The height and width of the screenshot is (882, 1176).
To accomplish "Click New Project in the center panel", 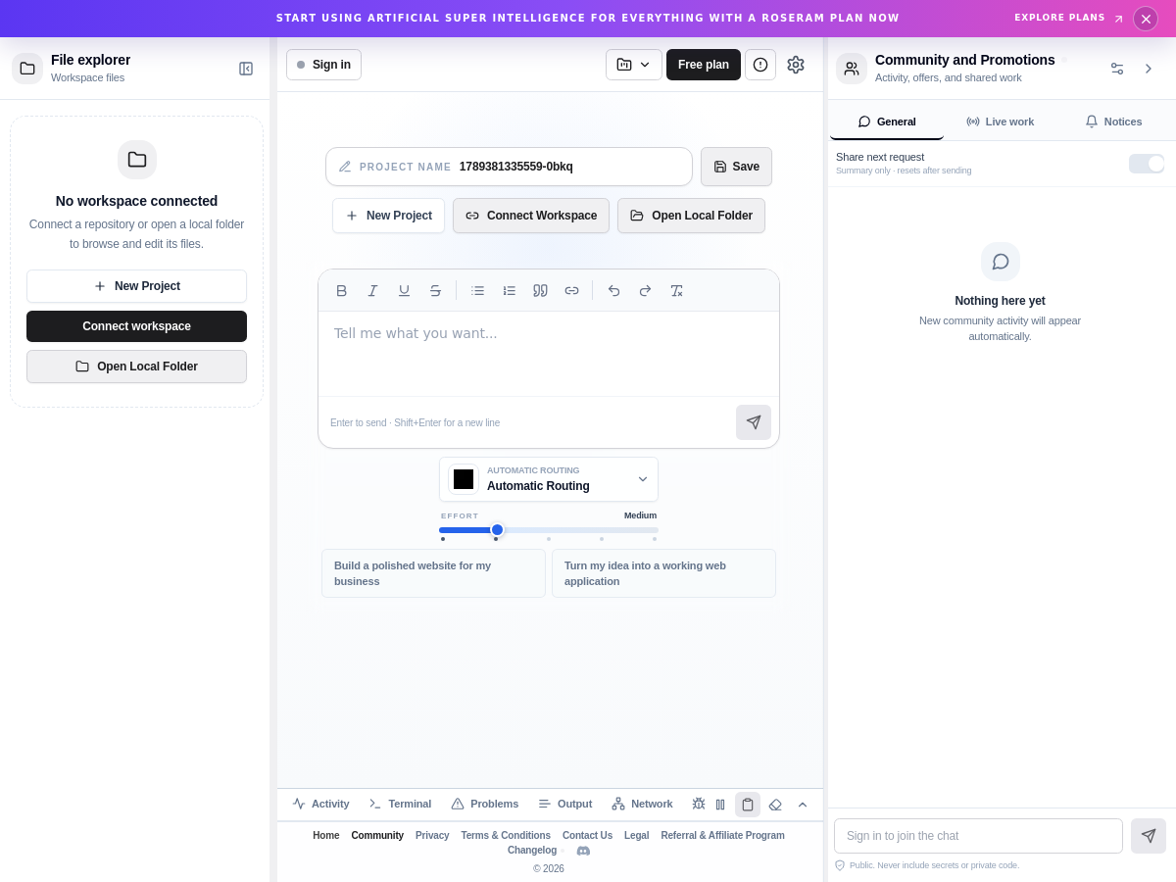I will point(388,216).
